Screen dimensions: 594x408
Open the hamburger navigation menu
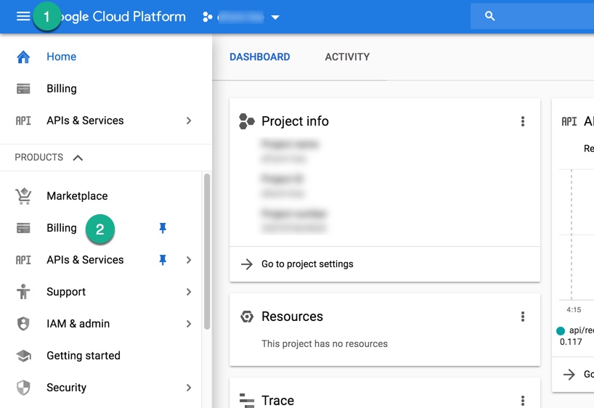(x=23, y=16)
